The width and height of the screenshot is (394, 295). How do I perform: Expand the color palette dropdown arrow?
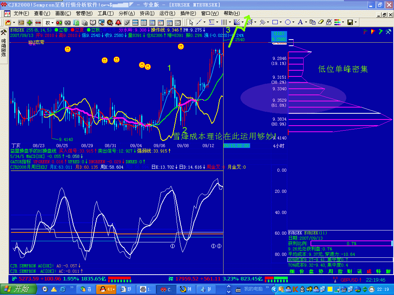tap(343, 23)
